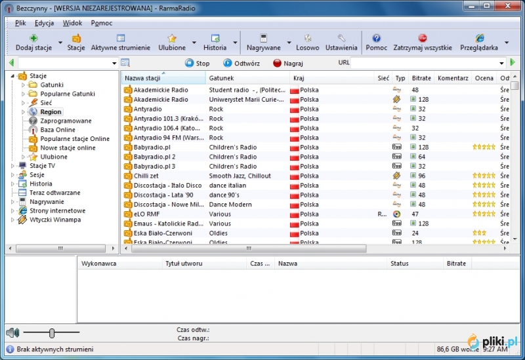Expand the Wtyczki Winampa node
The width and height of the screenshot is (525, 360).
(x=12, y=220)
